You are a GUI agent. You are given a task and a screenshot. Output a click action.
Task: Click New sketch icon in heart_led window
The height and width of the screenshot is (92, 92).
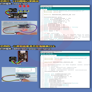click(x=46, y=8)
